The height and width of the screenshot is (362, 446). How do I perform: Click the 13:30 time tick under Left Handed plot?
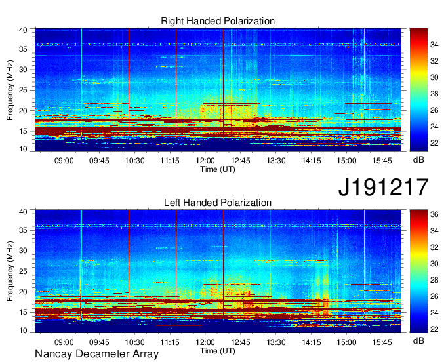[x=276, y=342]
